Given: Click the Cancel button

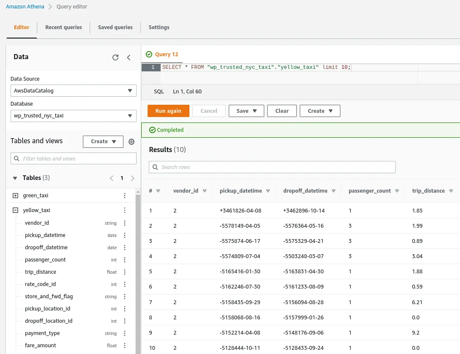Looking at the screenshot, I should [209, 111].
